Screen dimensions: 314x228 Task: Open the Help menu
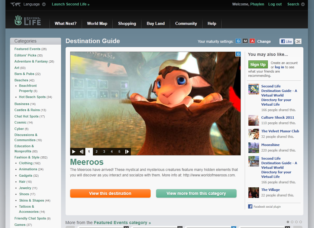[x=212, y=24]
